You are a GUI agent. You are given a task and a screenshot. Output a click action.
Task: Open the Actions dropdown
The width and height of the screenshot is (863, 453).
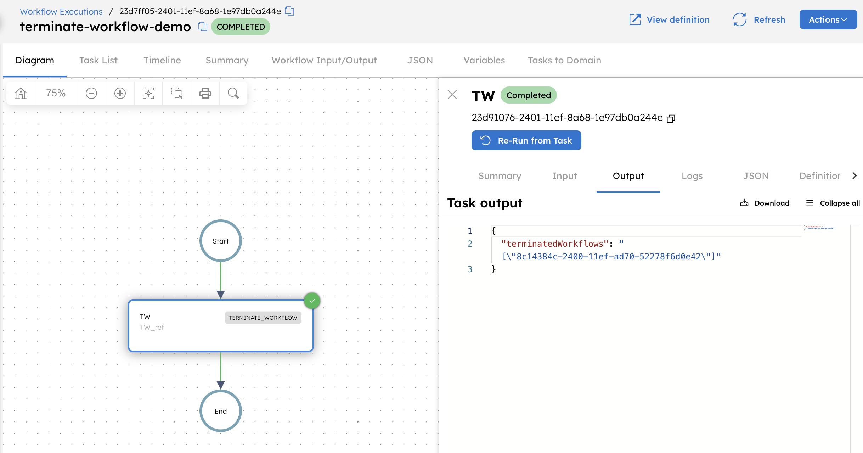tap(828, 19)
